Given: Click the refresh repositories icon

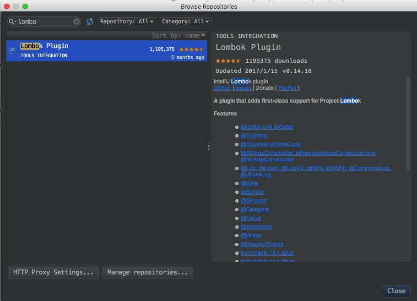Looking at the screenshot, I should [x=90, y=22].
